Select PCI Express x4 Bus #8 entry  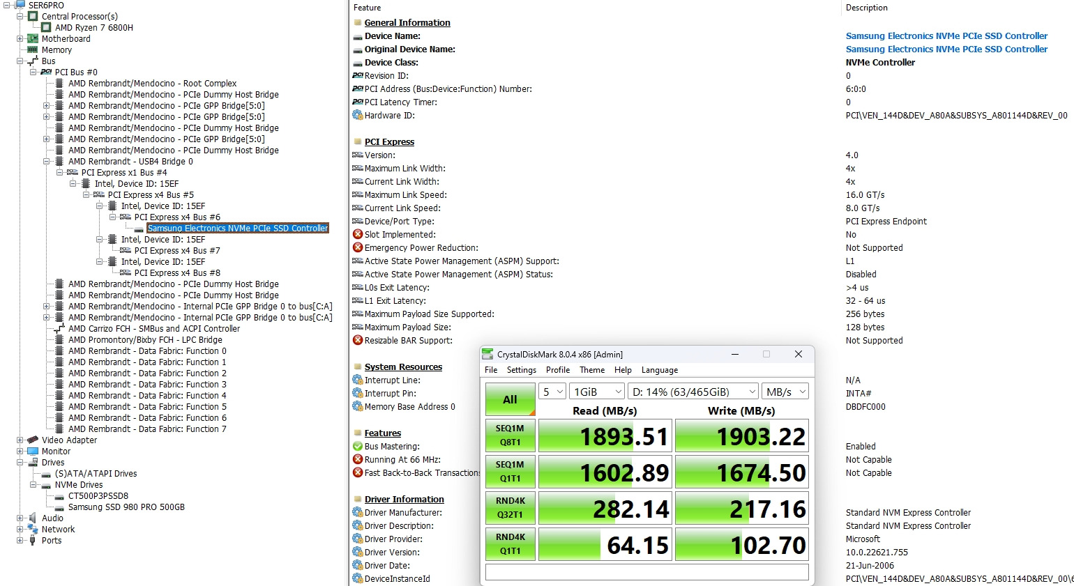click(177, 272)
